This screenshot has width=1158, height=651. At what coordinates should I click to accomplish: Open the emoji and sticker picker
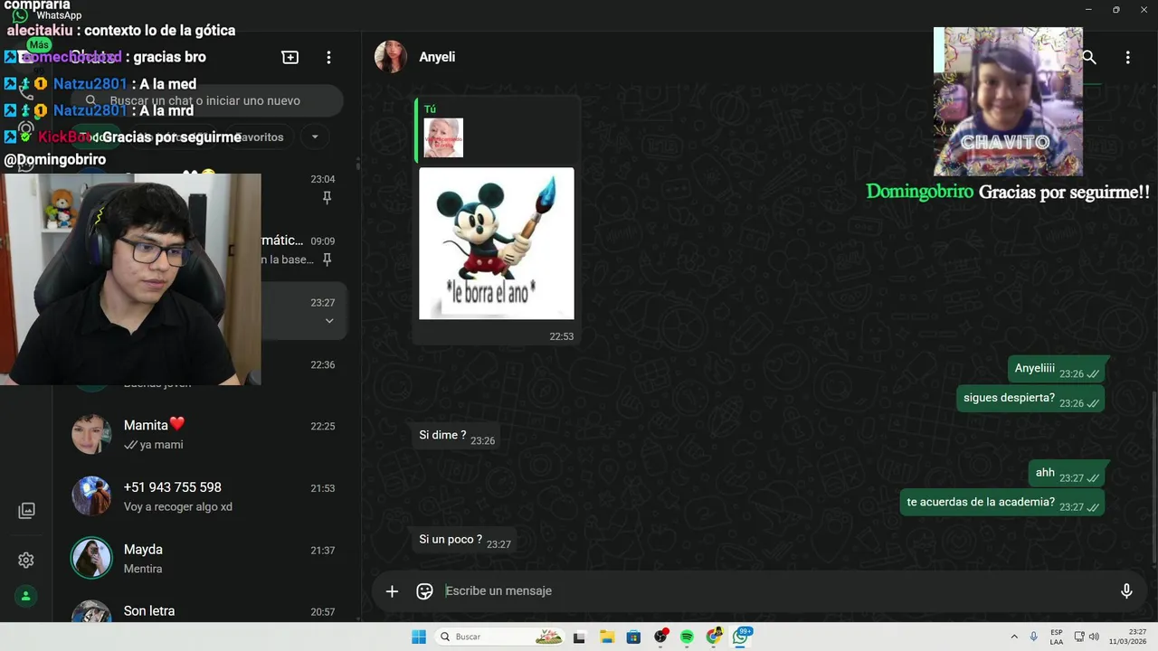(x=424, y=591)
